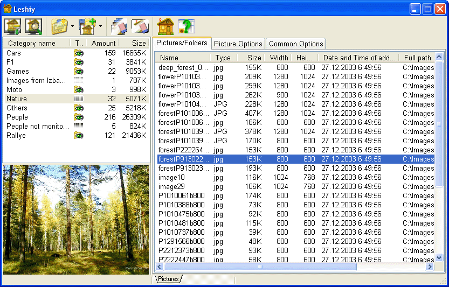Sort pictures by Type column header
The image size is (449, 287).
pos(224,58)
